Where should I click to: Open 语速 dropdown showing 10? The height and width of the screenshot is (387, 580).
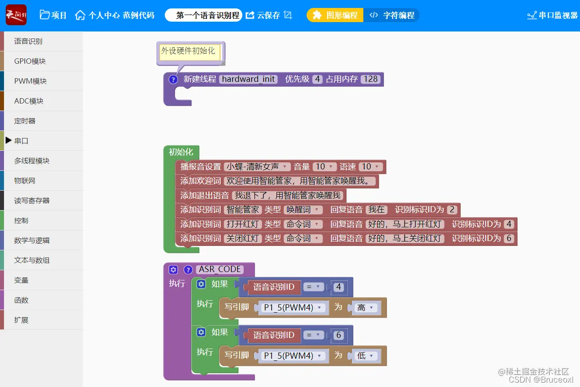point(370,167)
